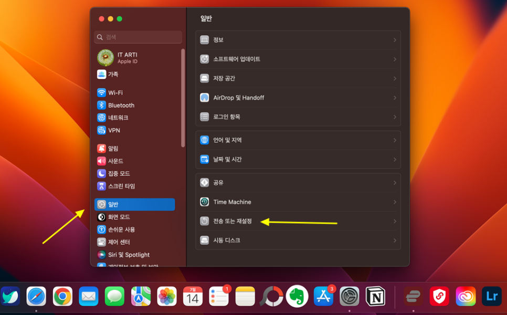Click the 제어 센터 icon in sidebar

101,242
